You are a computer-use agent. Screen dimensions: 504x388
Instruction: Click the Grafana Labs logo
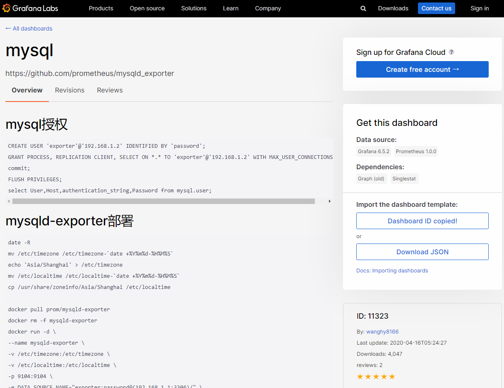30,8
